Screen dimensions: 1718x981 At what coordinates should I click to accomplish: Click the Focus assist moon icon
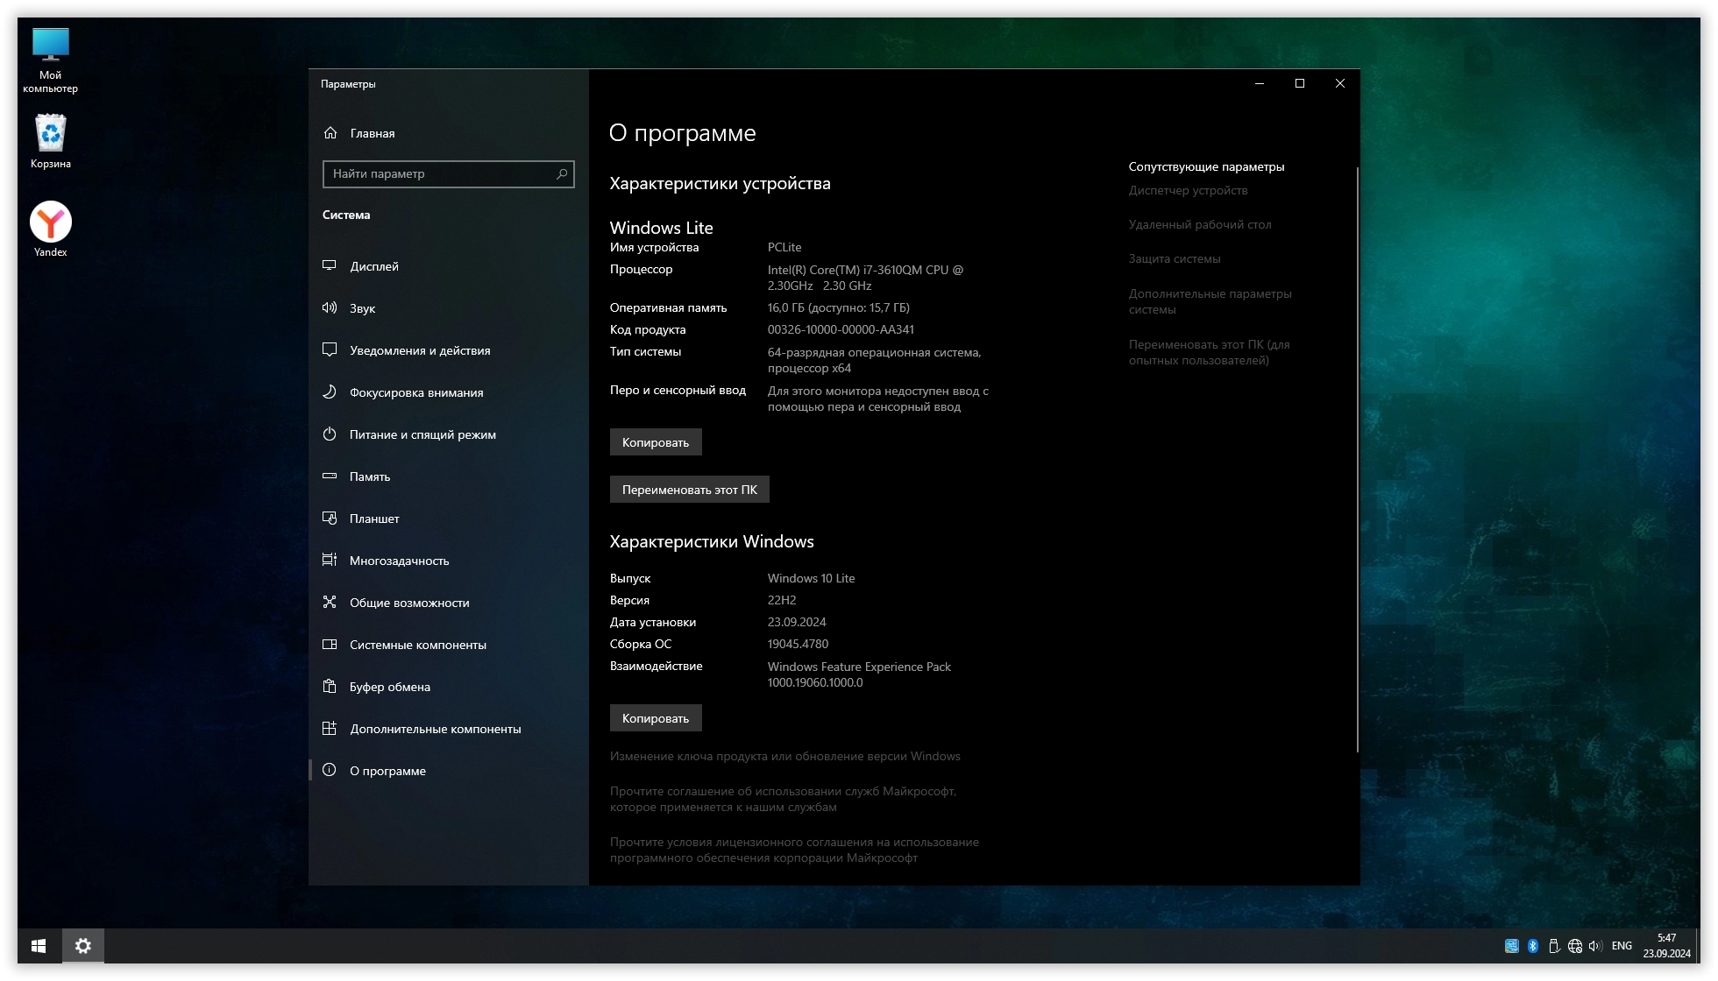[x=330, y=392]
